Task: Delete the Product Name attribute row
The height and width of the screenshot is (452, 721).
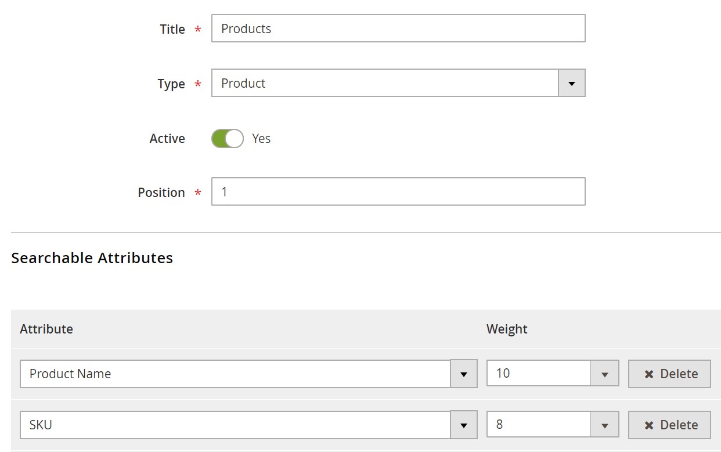Action: [x=669, y=374]
